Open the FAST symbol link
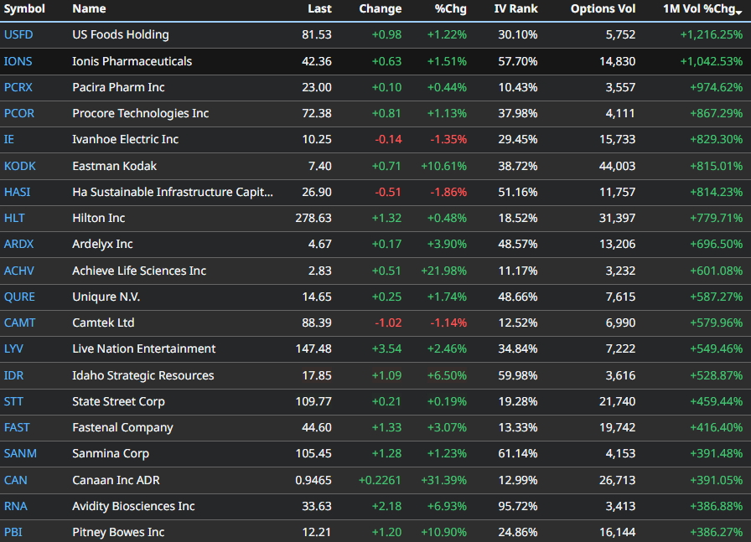This screenshot has width=751, height=542. [17, 427]
